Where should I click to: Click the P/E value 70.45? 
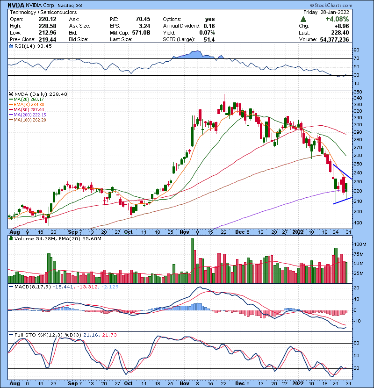pyautogui.click(x=143, y=19)
